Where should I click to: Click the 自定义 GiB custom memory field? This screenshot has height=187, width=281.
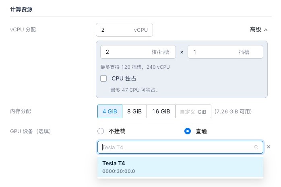click(193, 111)
